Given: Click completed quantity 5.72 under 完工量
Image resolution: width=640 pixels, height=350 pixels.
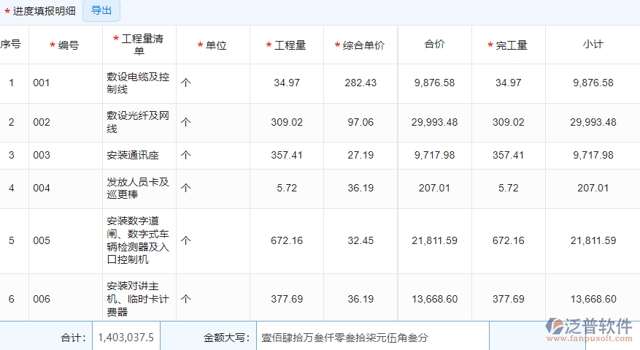Looking at the screenshot, I should point(508,188).
